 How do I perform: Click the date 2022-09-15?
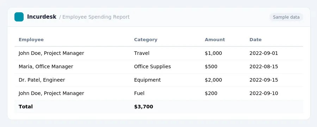point(263,80)
